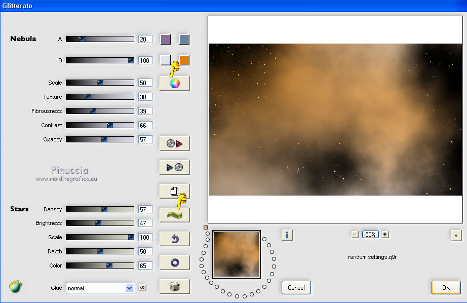
Task: Open the color wheel picker button
Action: [175, 83]
